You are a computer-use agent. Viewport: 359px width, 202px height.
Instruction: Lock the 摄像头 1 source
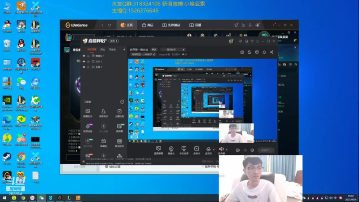[x=88, y=56]
